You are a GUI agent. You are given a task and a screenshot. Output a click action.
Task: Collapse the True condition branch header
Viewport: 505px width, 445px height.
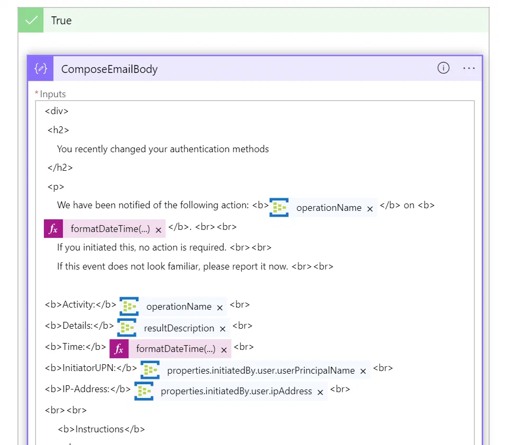click(253, 20)
